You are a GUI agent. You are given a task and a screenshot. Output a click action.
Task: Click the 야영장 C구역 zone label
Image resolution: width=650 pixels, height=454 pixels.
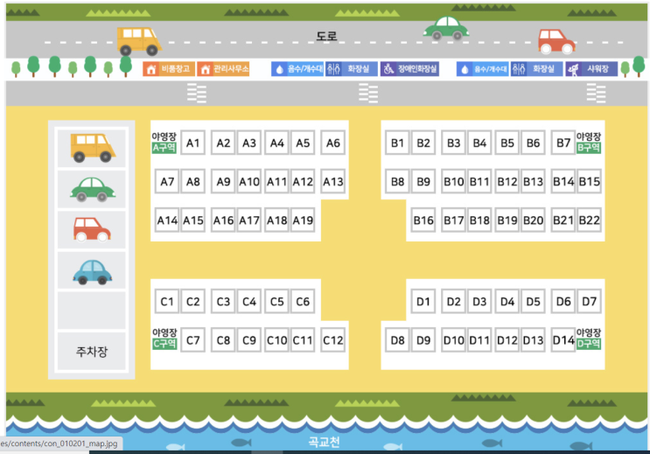point(164,339)
